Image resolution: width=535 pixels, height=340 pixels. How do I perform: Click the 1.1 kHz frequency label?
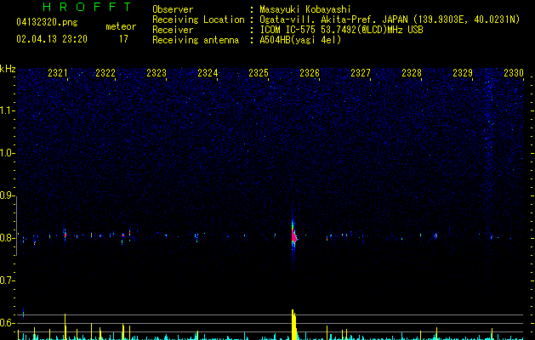click(7, 110)
